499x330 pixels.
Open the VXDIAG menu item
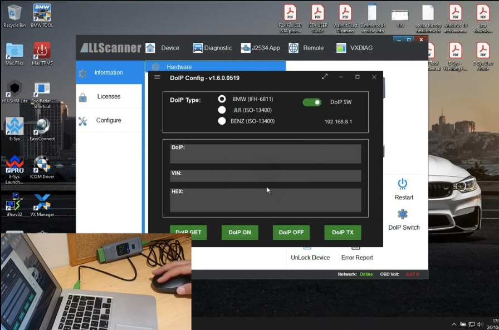click(x=354, y=48)
